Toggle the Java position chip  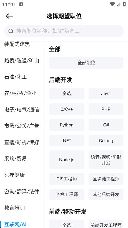106,94
